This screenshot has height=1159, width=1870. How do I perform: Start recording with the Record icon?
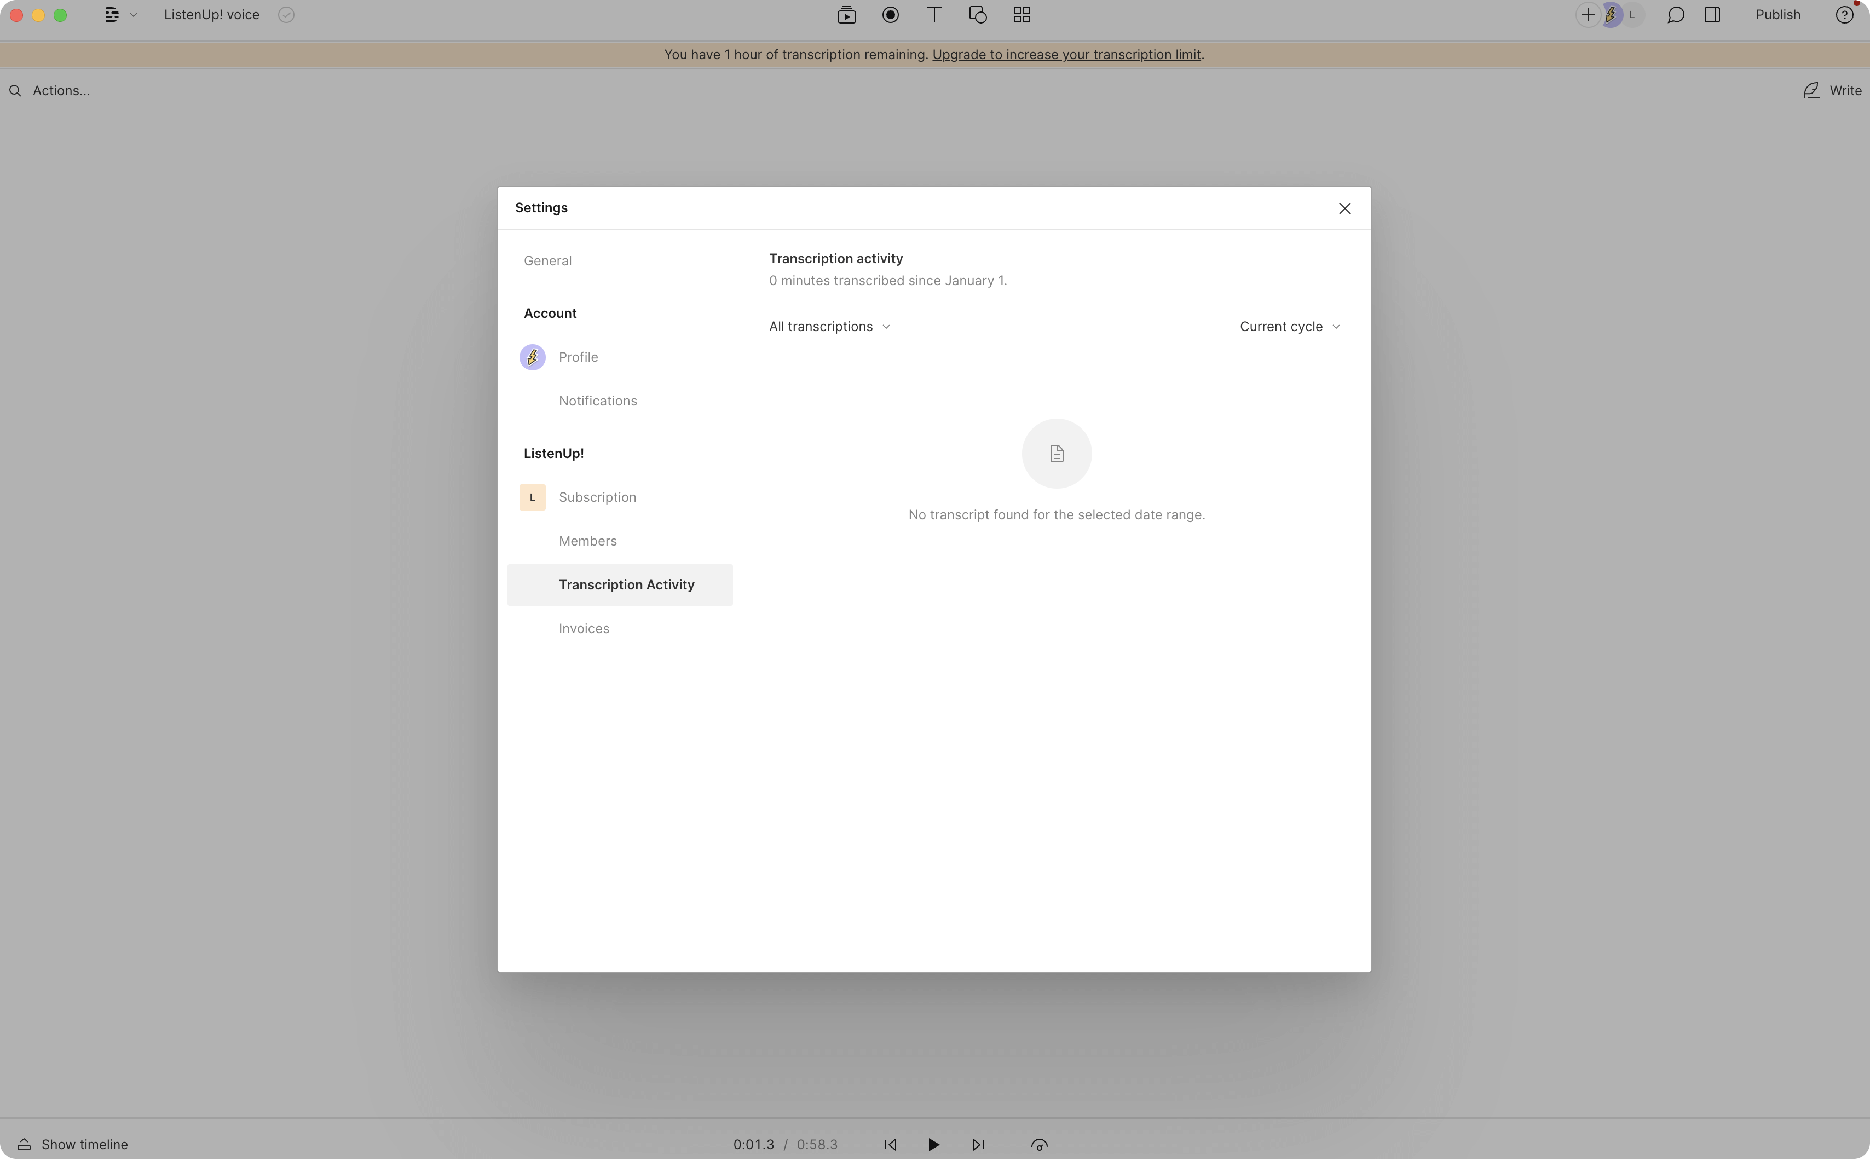890,15
